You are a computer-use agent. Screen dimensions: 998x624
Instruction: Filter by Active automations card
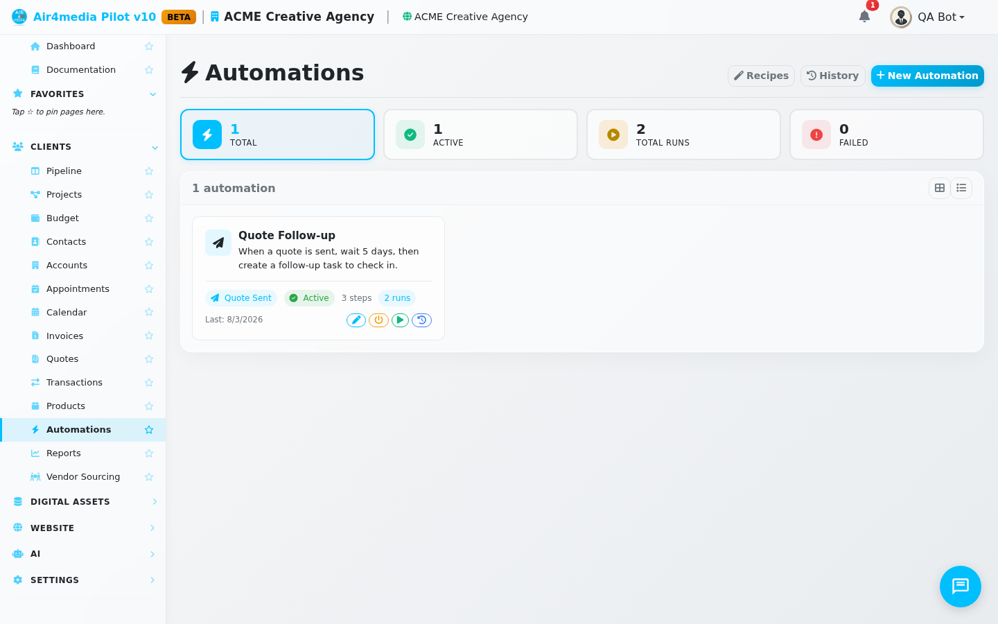click(x=480, y=135)
